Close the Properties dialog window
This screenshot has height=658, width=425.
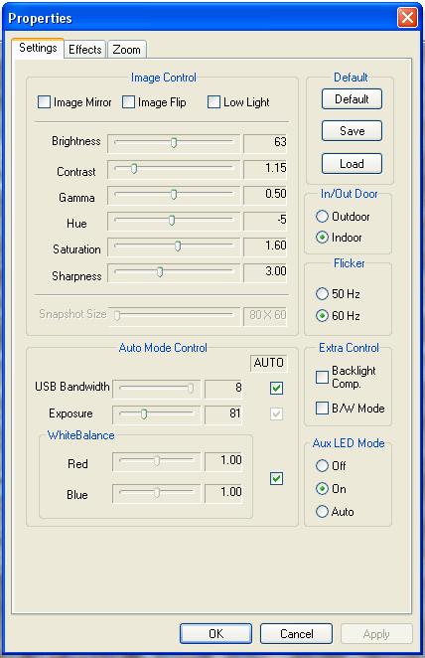[407, 18]
